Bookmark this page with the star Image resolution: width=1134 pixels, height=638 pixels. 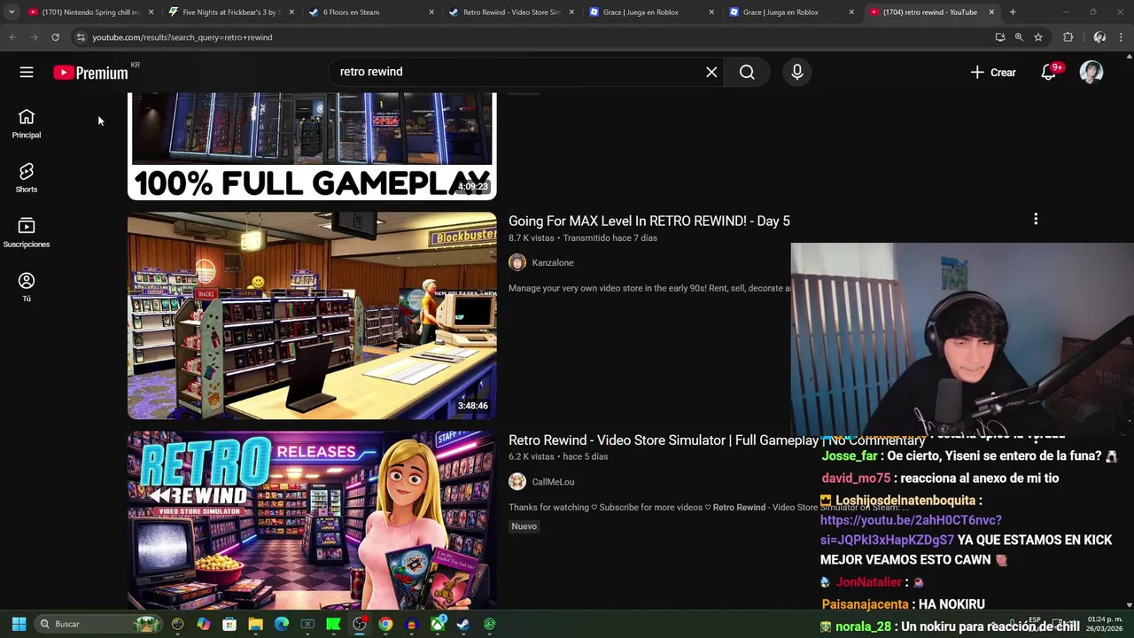(x=1038, y=37)
